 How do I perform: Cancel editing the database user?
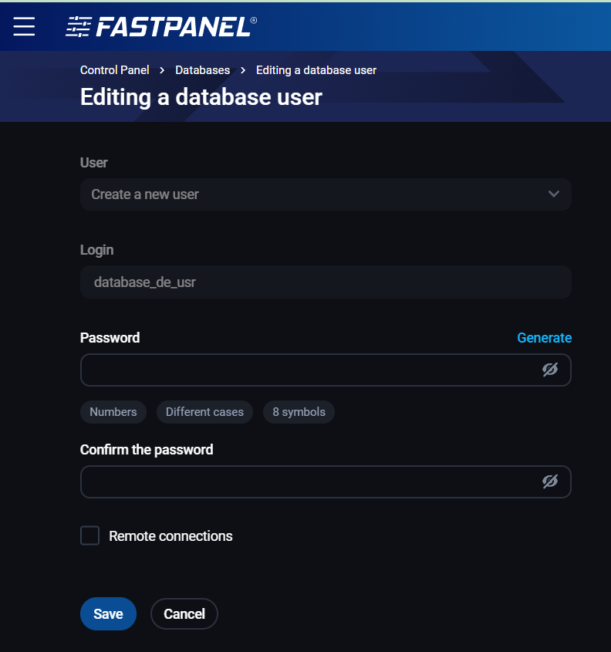tap(184, 614)
